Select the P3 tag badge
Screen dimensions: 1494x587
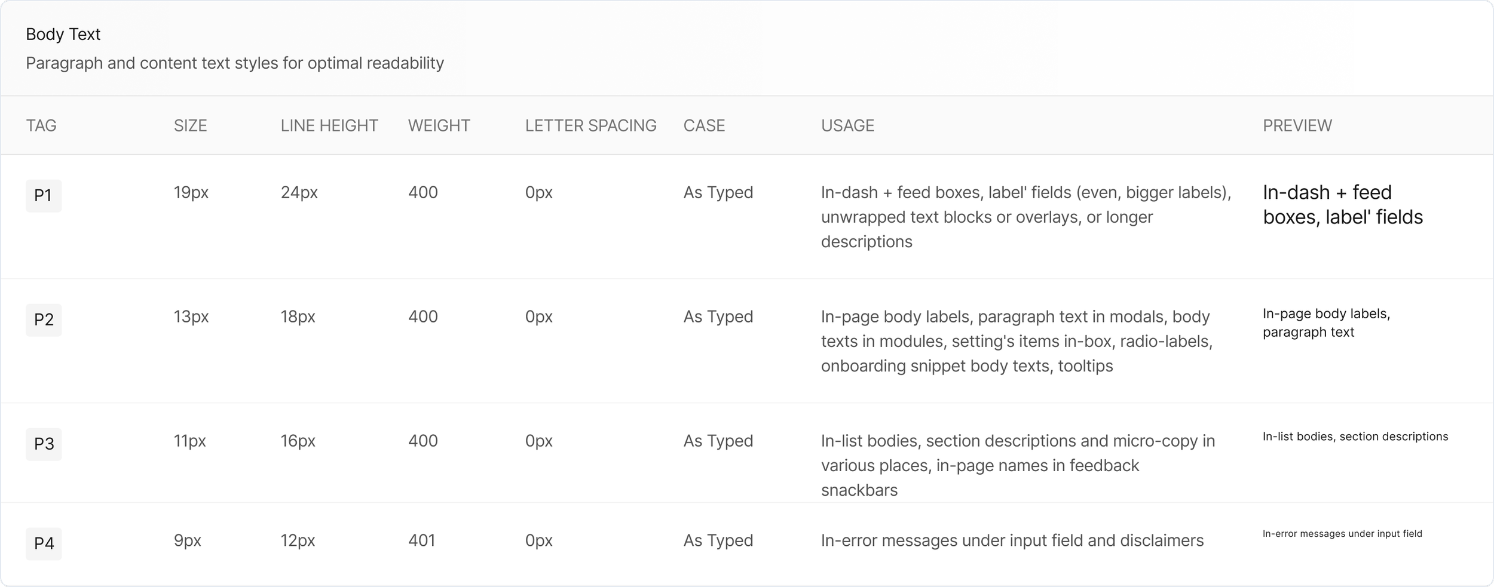[x=43, y=444]
